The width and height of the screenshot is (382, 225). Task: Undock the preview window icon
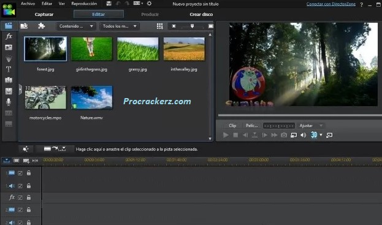pos(329,135)
